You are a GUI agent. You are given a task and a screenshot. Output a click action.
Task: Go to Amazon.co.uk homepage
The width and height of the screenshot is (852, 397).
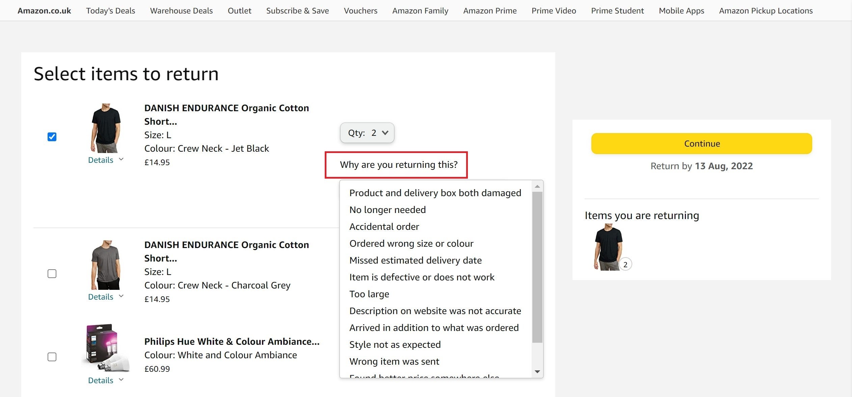(x=44, y=10)
